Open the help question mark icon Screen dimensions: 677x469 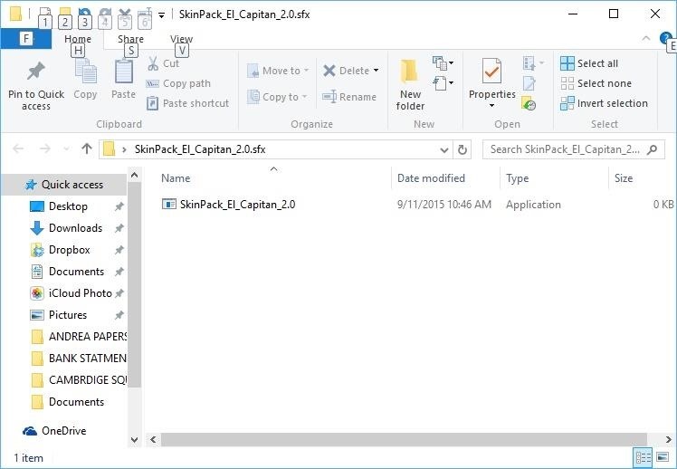point(667,39)
